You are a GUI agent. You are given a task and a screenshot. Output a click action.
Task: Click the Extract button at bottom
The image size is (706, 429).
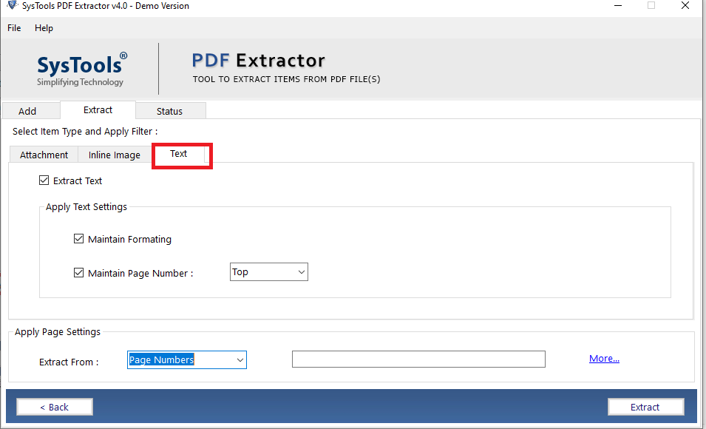tap(645, 407)
